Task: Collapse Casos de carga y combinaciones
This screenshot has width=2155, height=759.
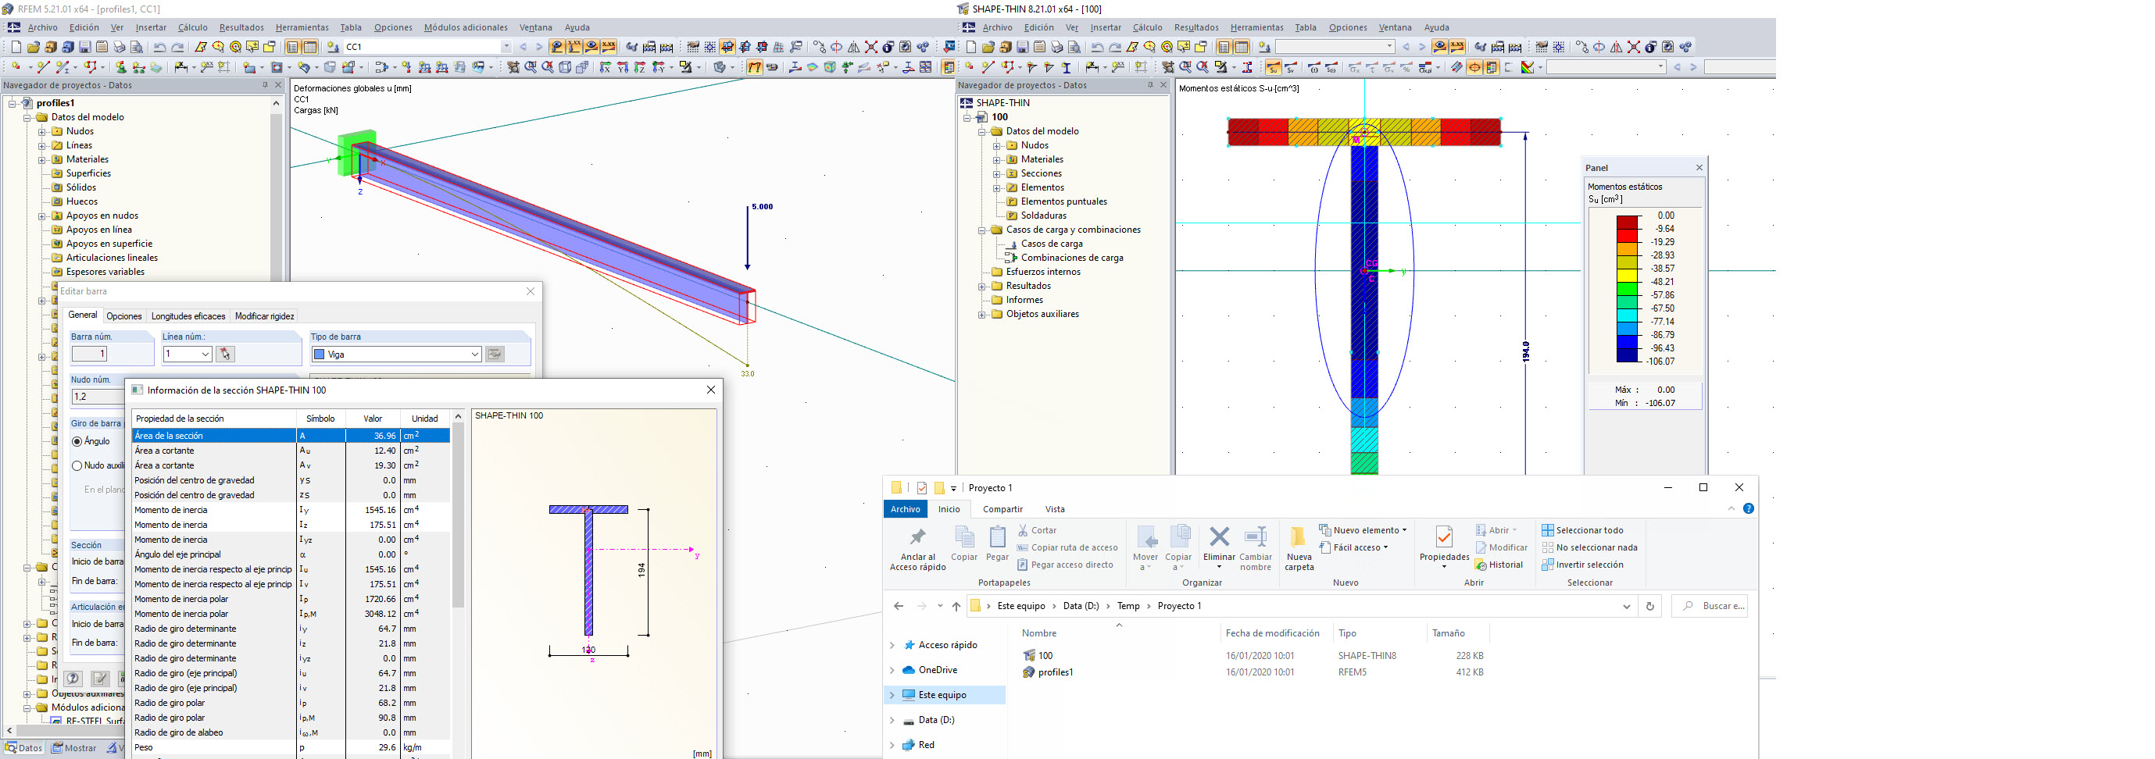Action: (x=982, y=230)
